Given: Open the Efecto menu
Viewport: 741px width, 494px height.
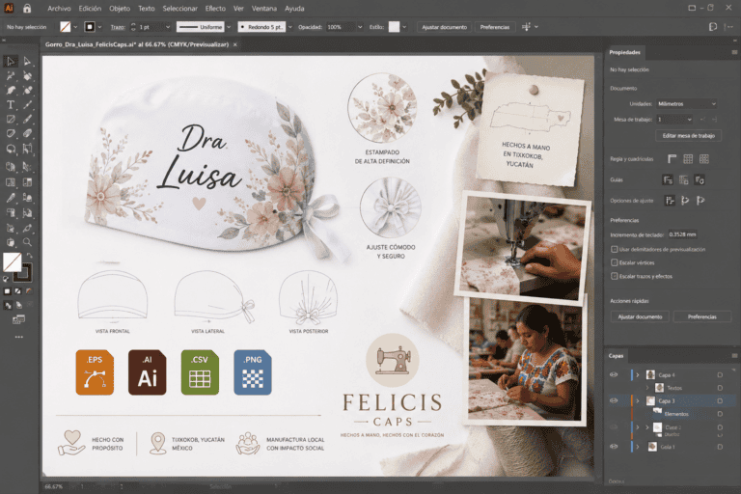Looking at the screenshot, I should click(x=215, y=8).
